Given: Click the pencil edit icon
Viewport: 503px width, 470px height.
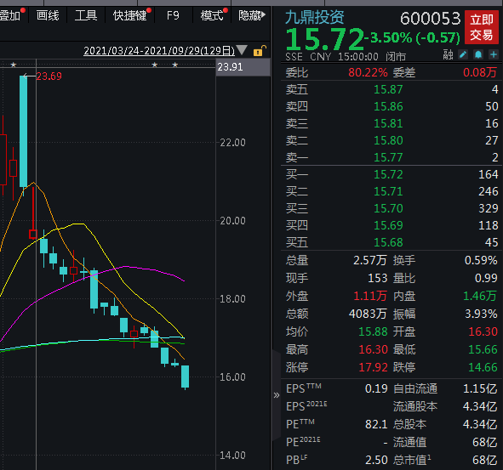Looking at the screenshot, I should 463,54.
